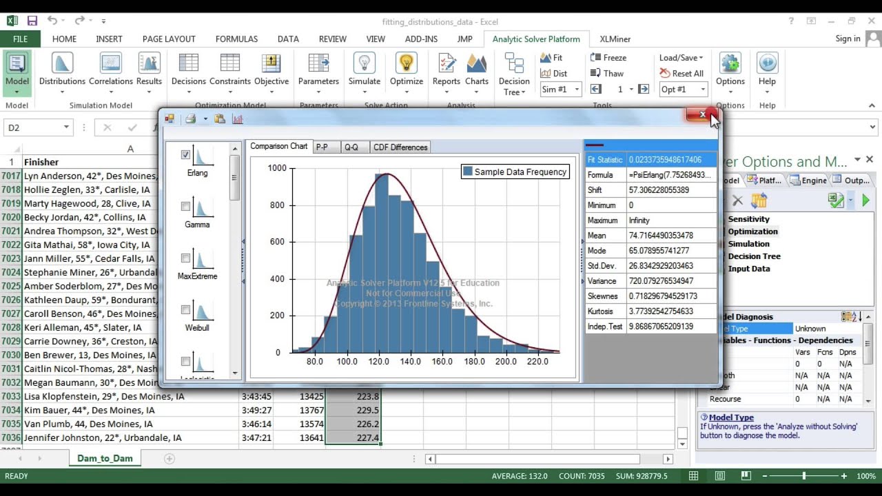This screenshot has width=882, height=496.
Task: Open the Opt #1 dropdown
Action: tap(703, 90)
